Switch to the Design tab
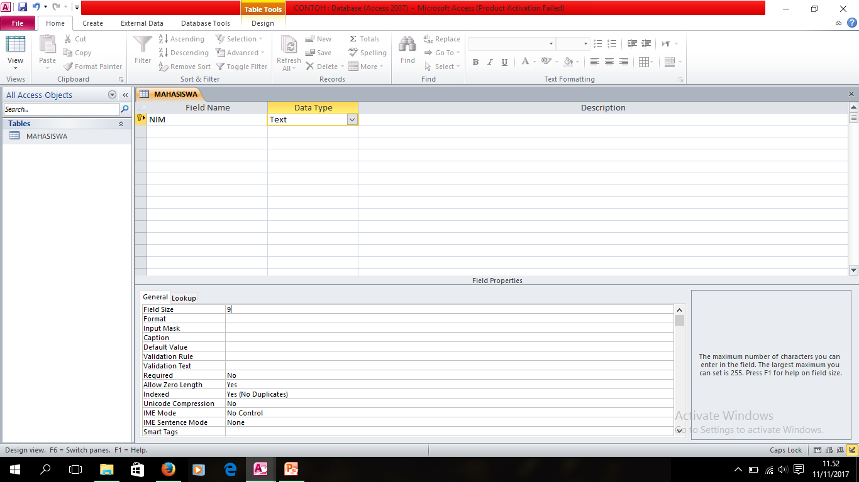 (x=263, y=23)
